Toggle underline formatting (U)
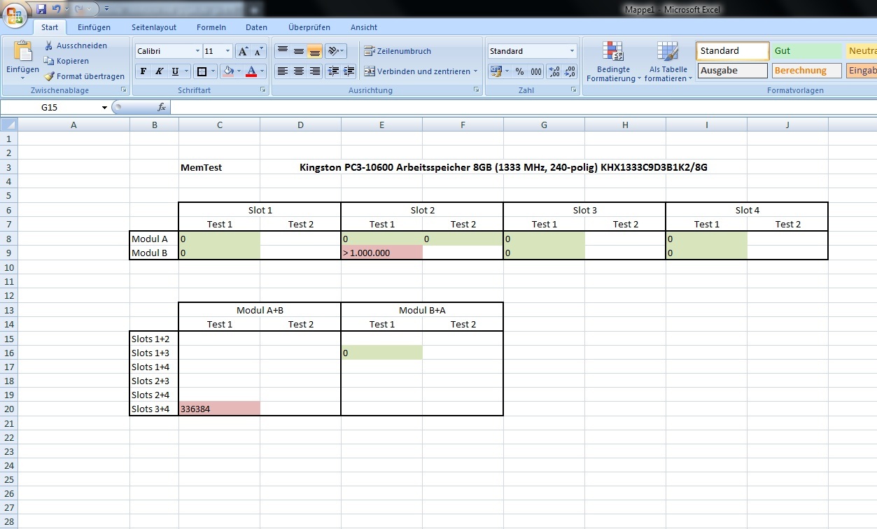The width and height of the screenshot is (877, 529). [175, 71]
